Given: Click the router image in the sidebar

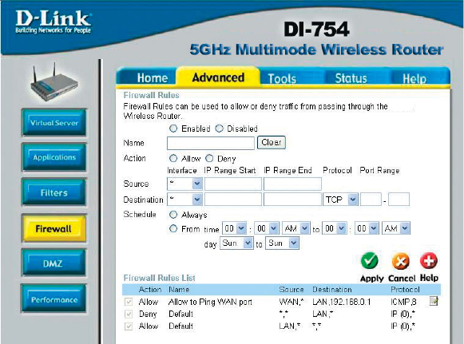Looking at the screenshot, I should pos(54,82).
